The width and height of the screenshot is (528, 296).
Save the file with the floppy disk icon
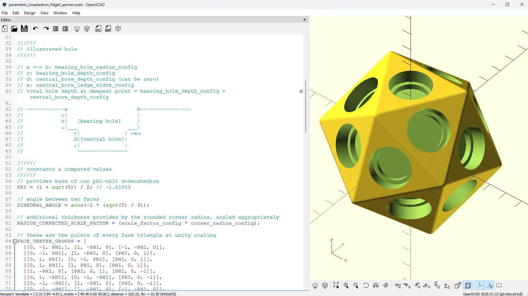[24, 29]
